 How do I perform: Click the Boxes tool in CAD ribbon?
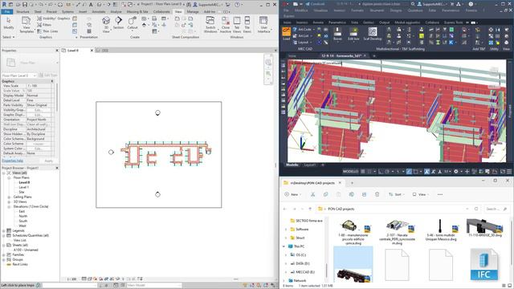pyautogui.click(x=337, y=34)
